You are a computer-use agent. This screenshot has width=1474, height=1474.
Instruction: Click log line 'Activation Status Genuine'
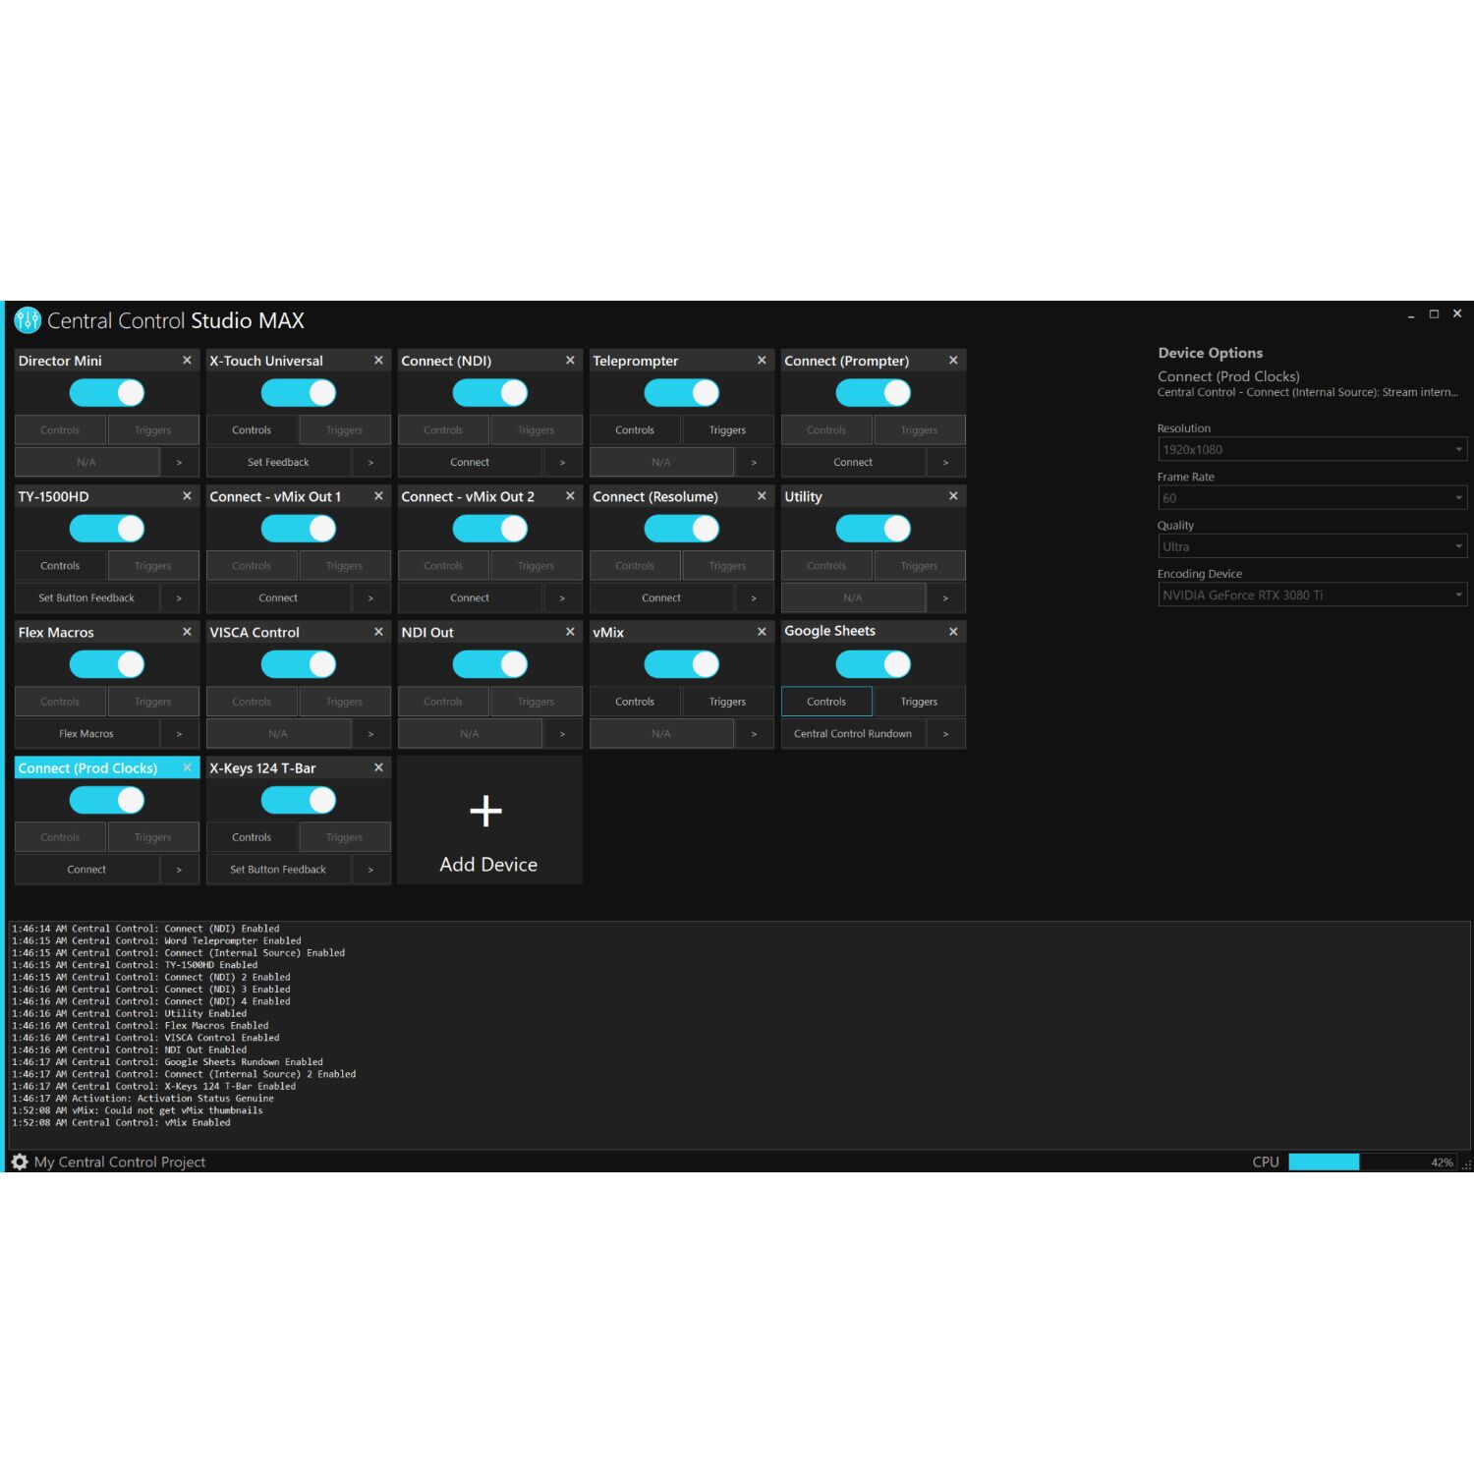point(142,1098)
